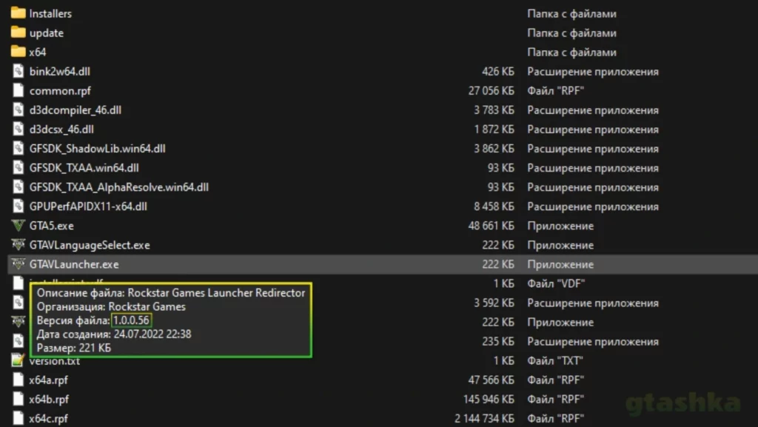Image resolution: width=758 pixels, height=427 pixels.
Task: Select the x64c.rpf file name
Action: (x=48, y=419)
